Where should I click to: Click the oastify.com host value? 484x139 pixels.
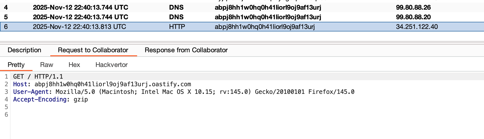pos(113,84)
